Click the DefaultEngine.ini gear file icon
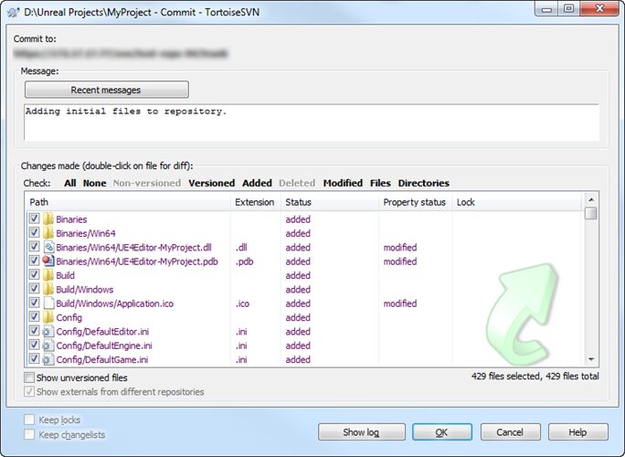This screenshot has height=457, width=625. [x=48, y=345]
